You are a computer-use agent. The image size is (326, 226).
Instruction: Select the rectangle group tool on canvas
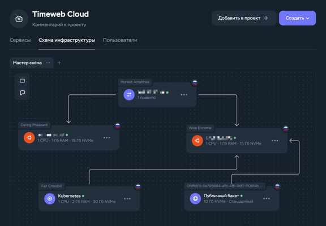coord(23,81)
